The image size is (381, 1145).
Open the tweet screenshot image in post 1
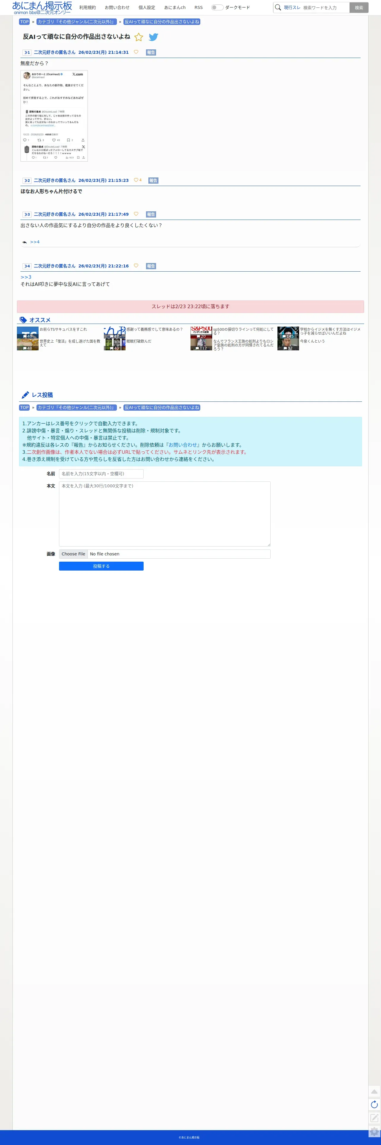[54, 116]
